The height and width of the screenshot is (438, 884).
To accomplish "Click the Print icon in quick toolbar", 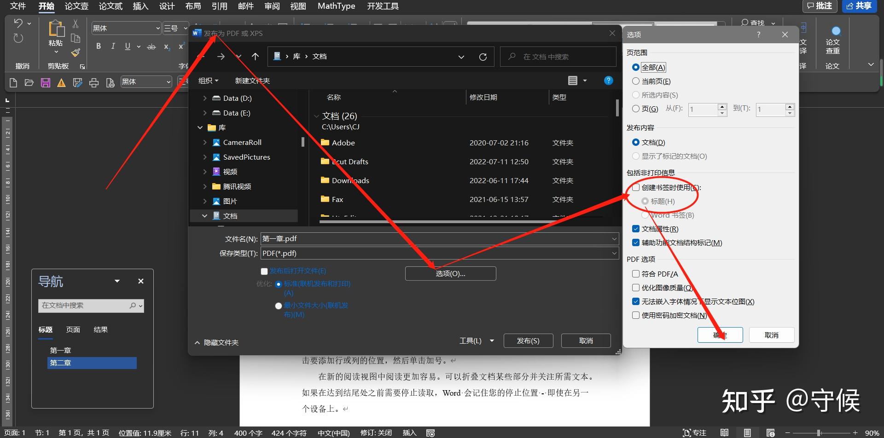I will coord(94,83).
